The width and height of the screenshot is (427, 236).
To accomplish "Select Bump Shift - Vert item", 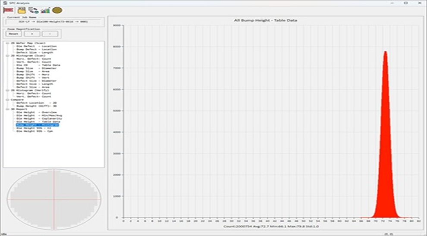I will pos(33,78).
